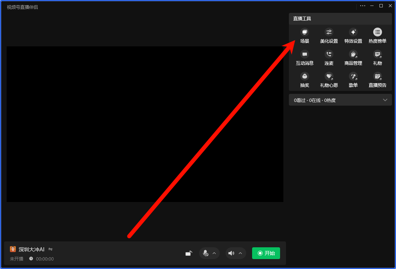Image resolution: width=396 pixels, height=269 pixels.
Task: Toggle the muted microphone
Action: coord(206,253)
